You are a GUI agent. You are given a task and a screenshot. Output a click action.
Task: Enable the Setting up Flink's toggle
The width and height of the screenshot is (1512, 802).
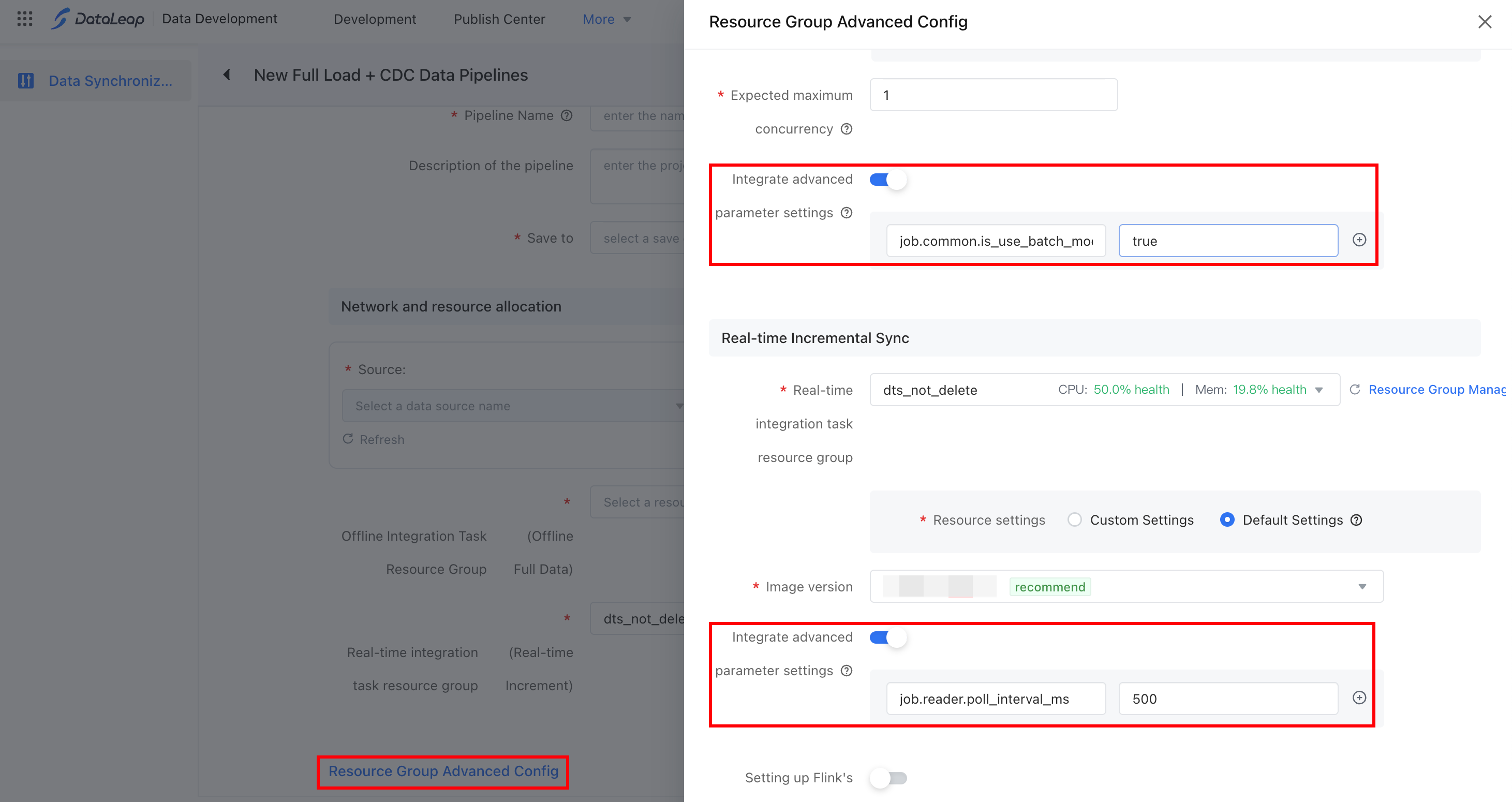(x=888, y=779)
